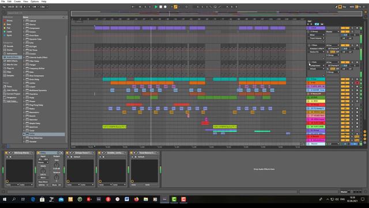The width and height of the screenshot is (369, 208).
Task: Start playback with the Play button
Action: point(156,7)
